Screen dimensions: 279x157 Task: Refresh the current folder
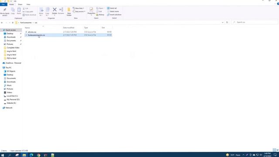[x=227, y=22]
